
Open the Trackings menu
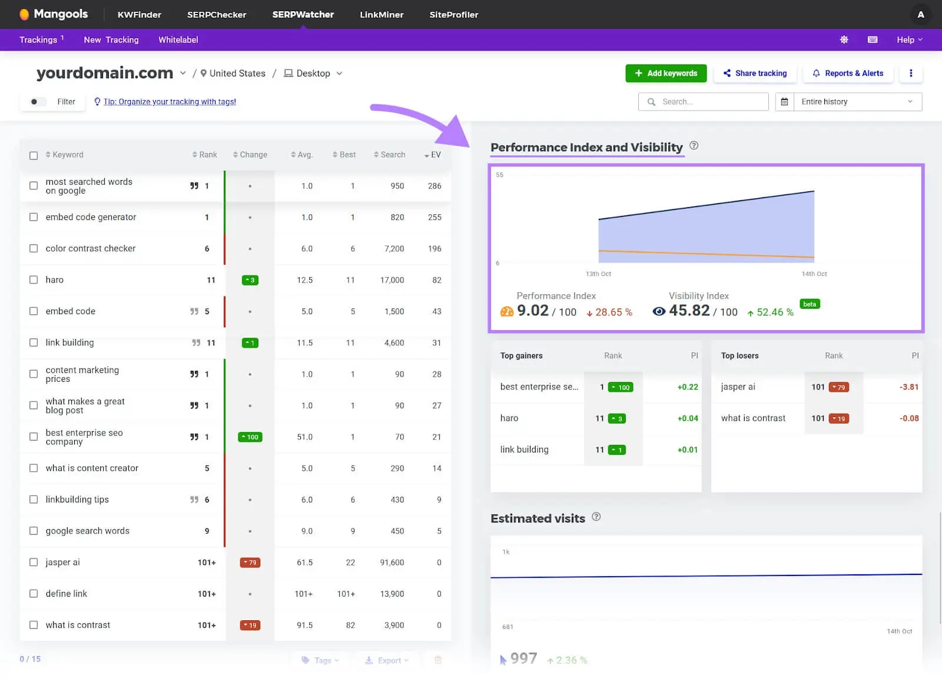tap(39, 39)
